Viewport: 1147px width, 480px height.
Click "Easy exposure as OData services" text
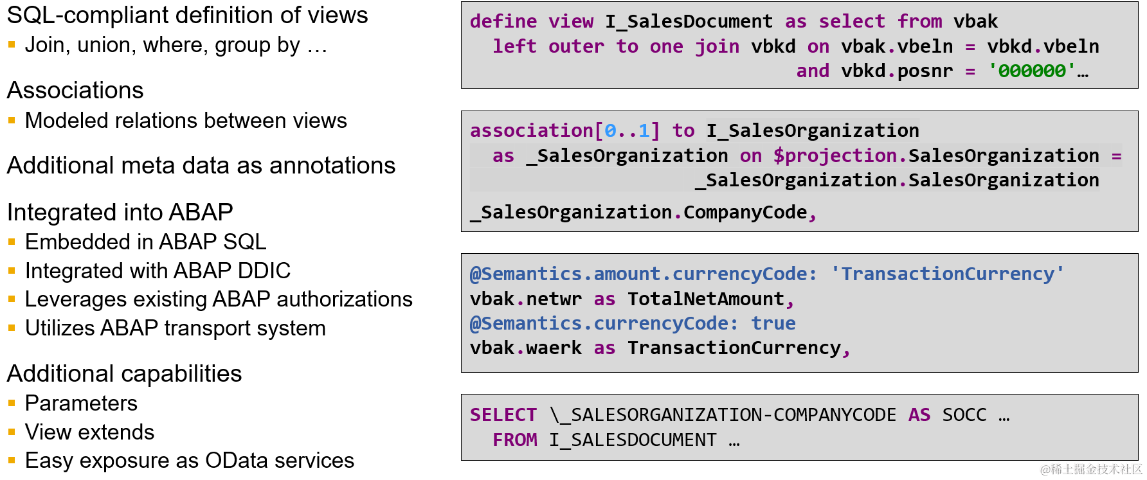coord(190,460)
